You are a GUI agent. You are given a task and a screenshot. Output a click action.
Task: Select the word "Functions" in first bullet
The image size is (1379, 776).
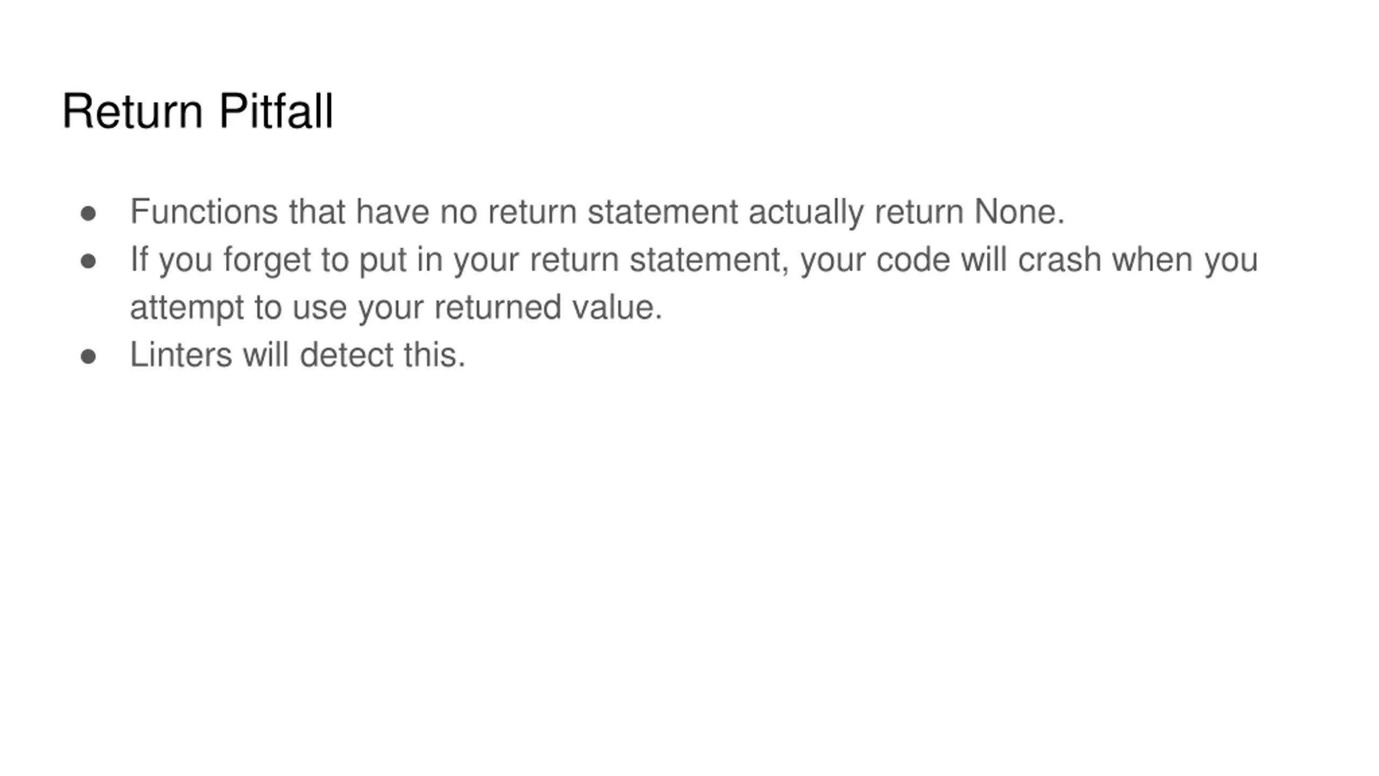point(204,211)
